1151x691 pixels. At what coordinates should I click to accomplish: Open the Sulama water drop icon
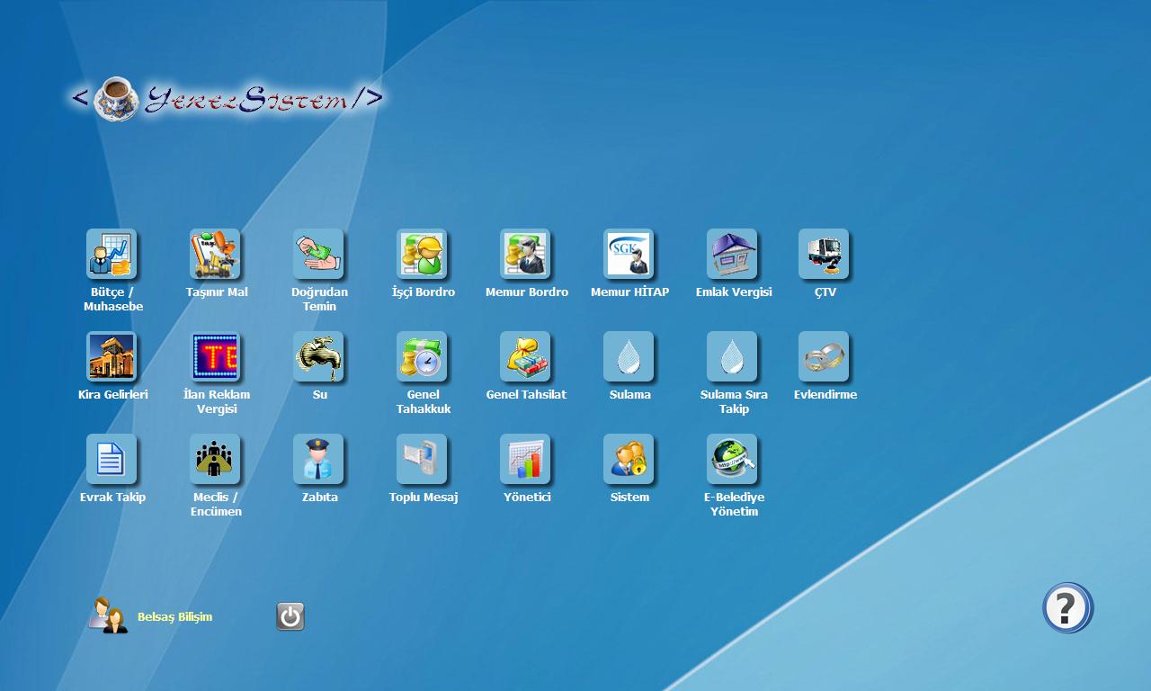(629, 356)
